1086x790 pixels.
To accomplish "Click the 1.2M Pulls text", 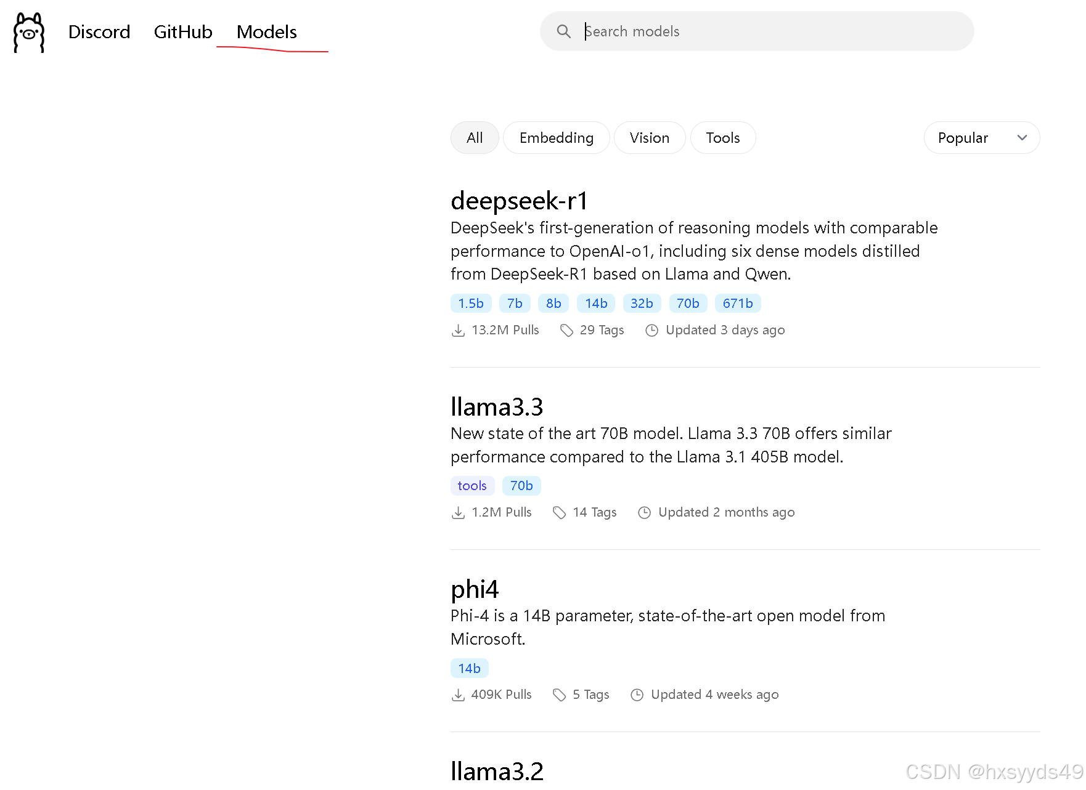I will click(502, 512).
